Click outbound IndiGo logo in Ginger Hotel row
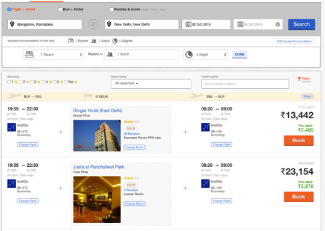This screenshot has height=231, width=325. pyautogui.click(x=11, y=127)
